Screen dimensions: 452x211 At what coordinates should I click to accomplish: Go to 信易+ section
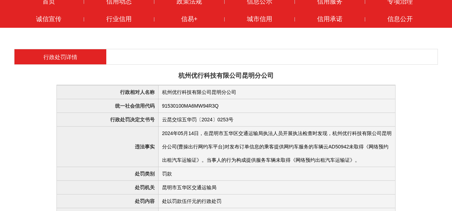coord(189,19)
